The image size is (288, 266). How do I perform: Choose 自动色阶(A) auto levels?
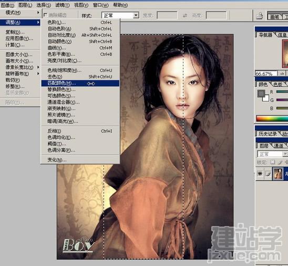80,29
